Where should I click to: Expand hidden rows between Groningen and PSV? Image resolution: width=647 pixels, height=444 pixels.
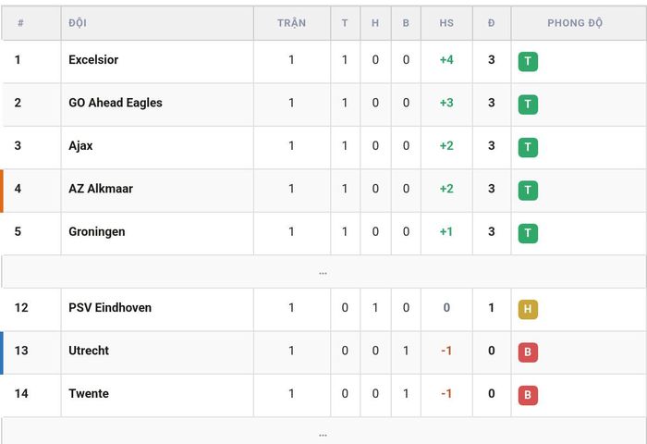(323, 272)
